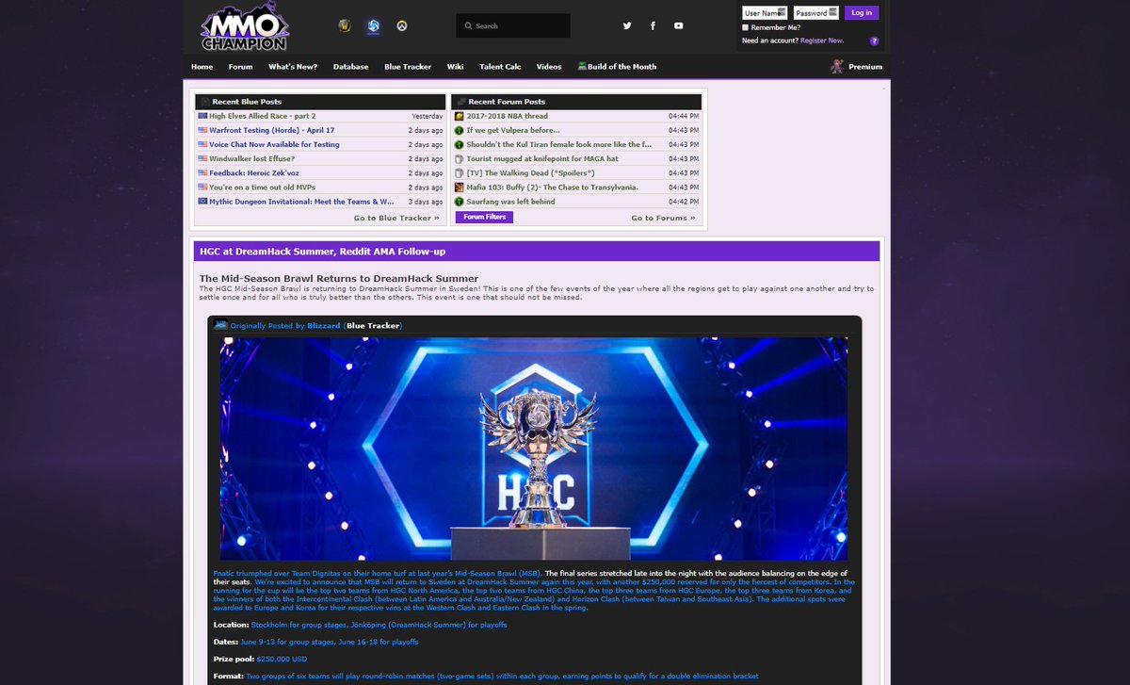Click the Forum Filters button

pyautogui.click(x=484, y=217)
